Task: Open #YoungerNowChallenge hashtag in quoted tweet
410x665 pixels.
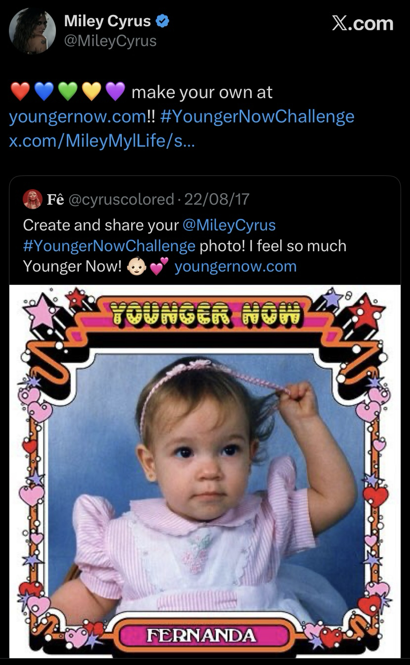Action: tap(109, 246)
